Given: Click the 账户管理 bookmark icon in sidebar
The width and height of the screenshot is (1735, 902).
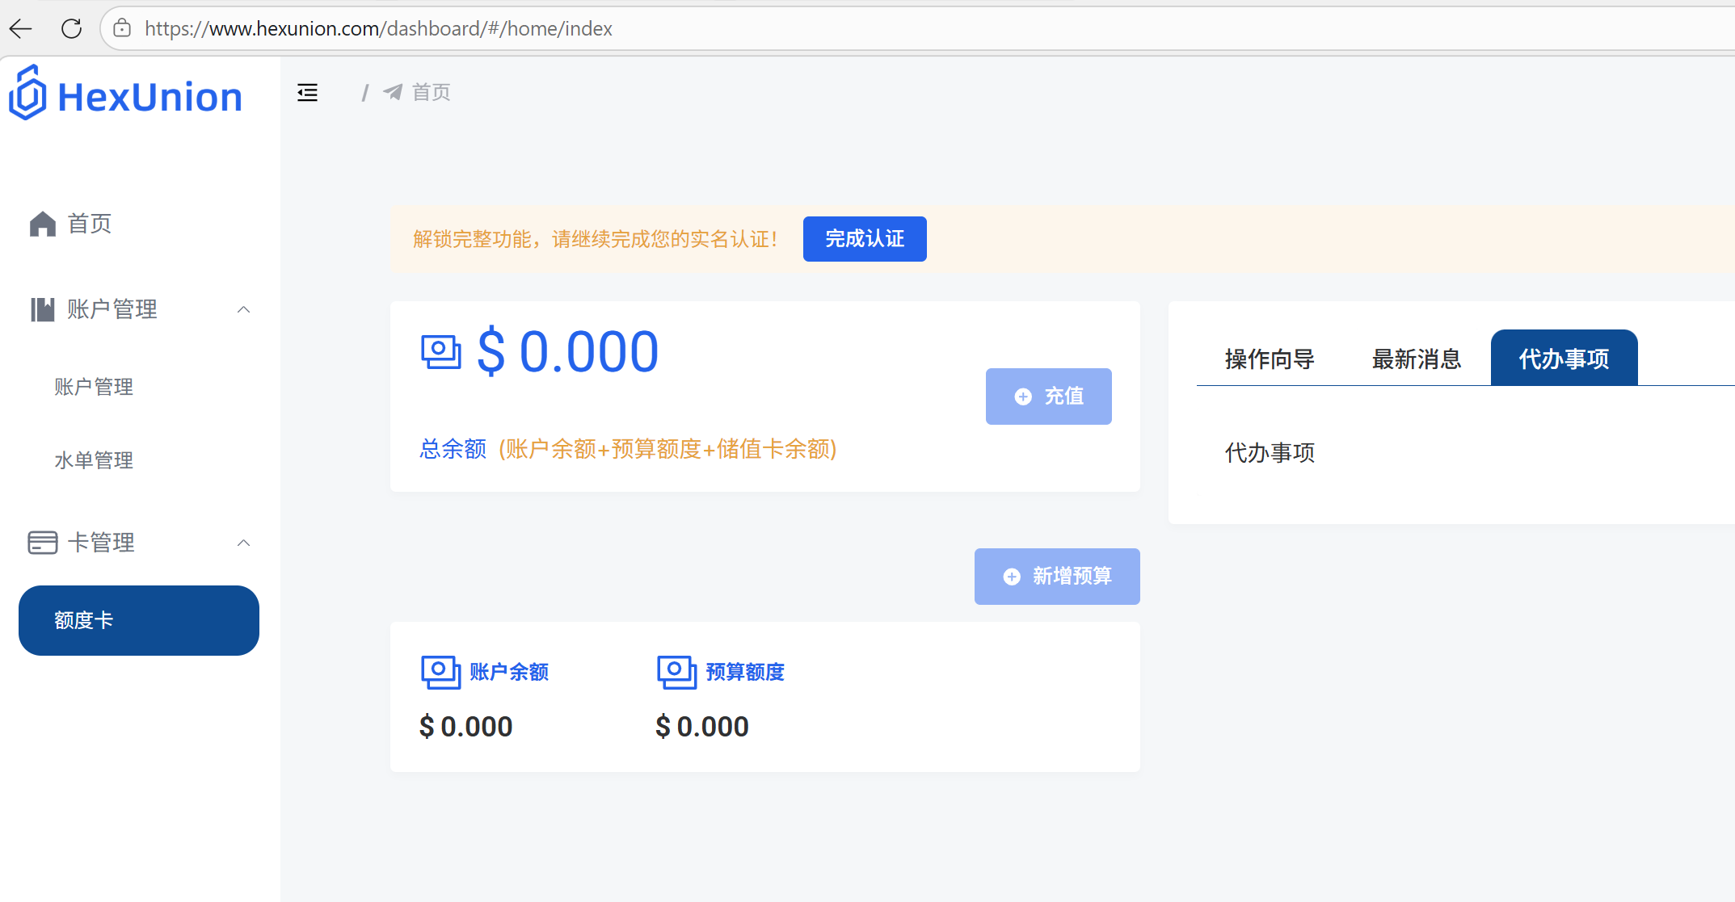Looking at the screenshot, I should [42, 309].
